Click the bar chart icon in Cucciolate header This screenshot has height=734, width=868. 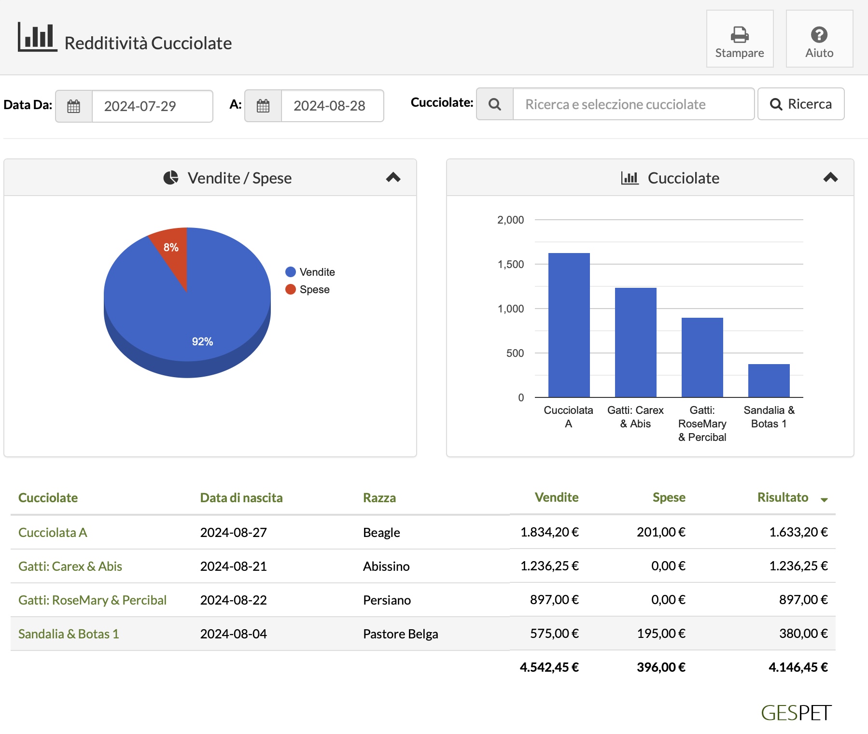[630, 178]
